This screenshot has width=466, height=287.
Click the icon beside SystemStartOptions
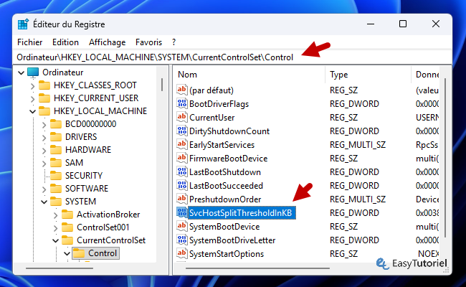click(182, 254)
